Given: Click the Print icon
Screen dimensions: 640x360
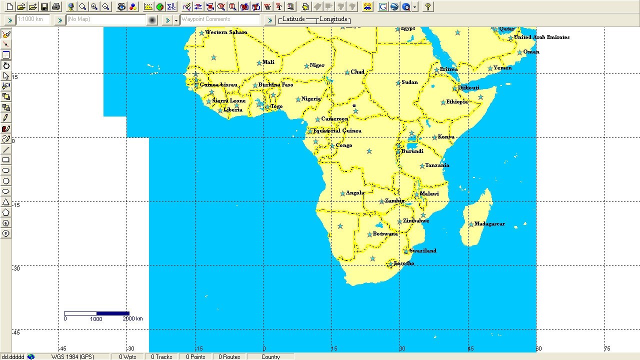Looking at the screenshot, I should (56, 7).
